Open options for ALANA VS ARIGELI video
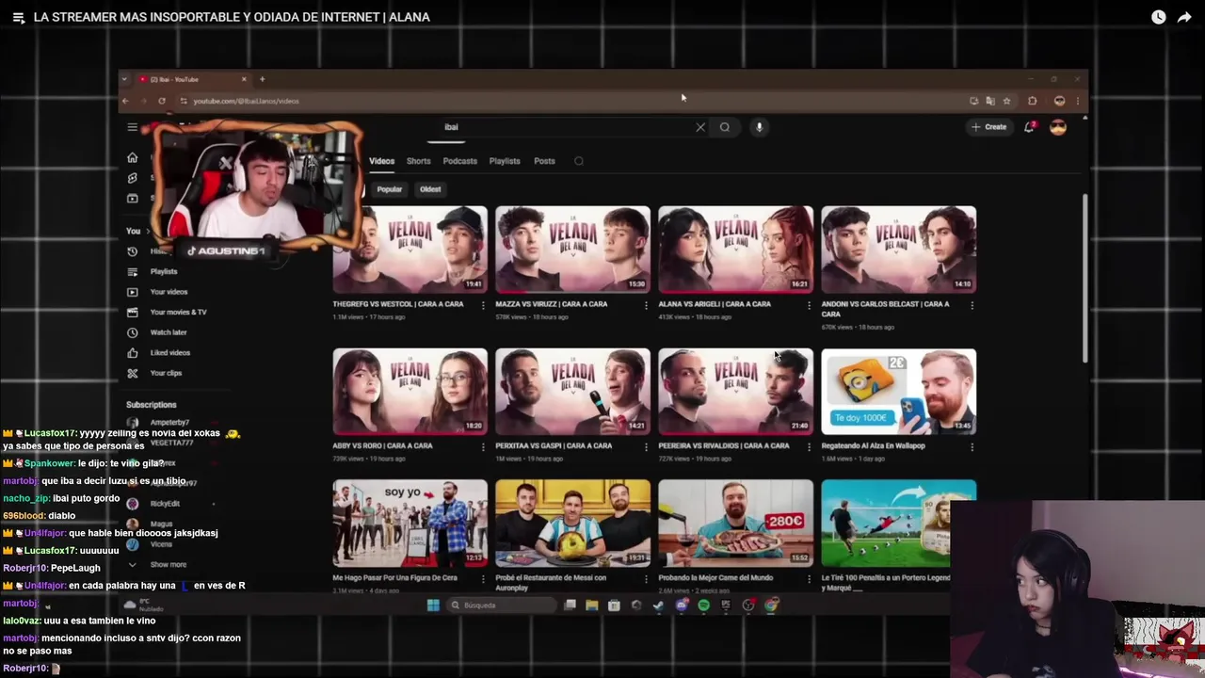1205x678 pixels. point(809,305)
